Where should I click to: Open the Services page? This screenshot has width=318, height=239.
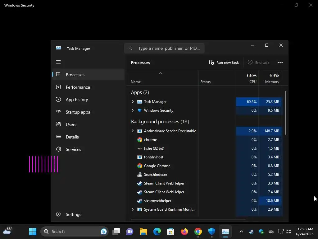88,149
